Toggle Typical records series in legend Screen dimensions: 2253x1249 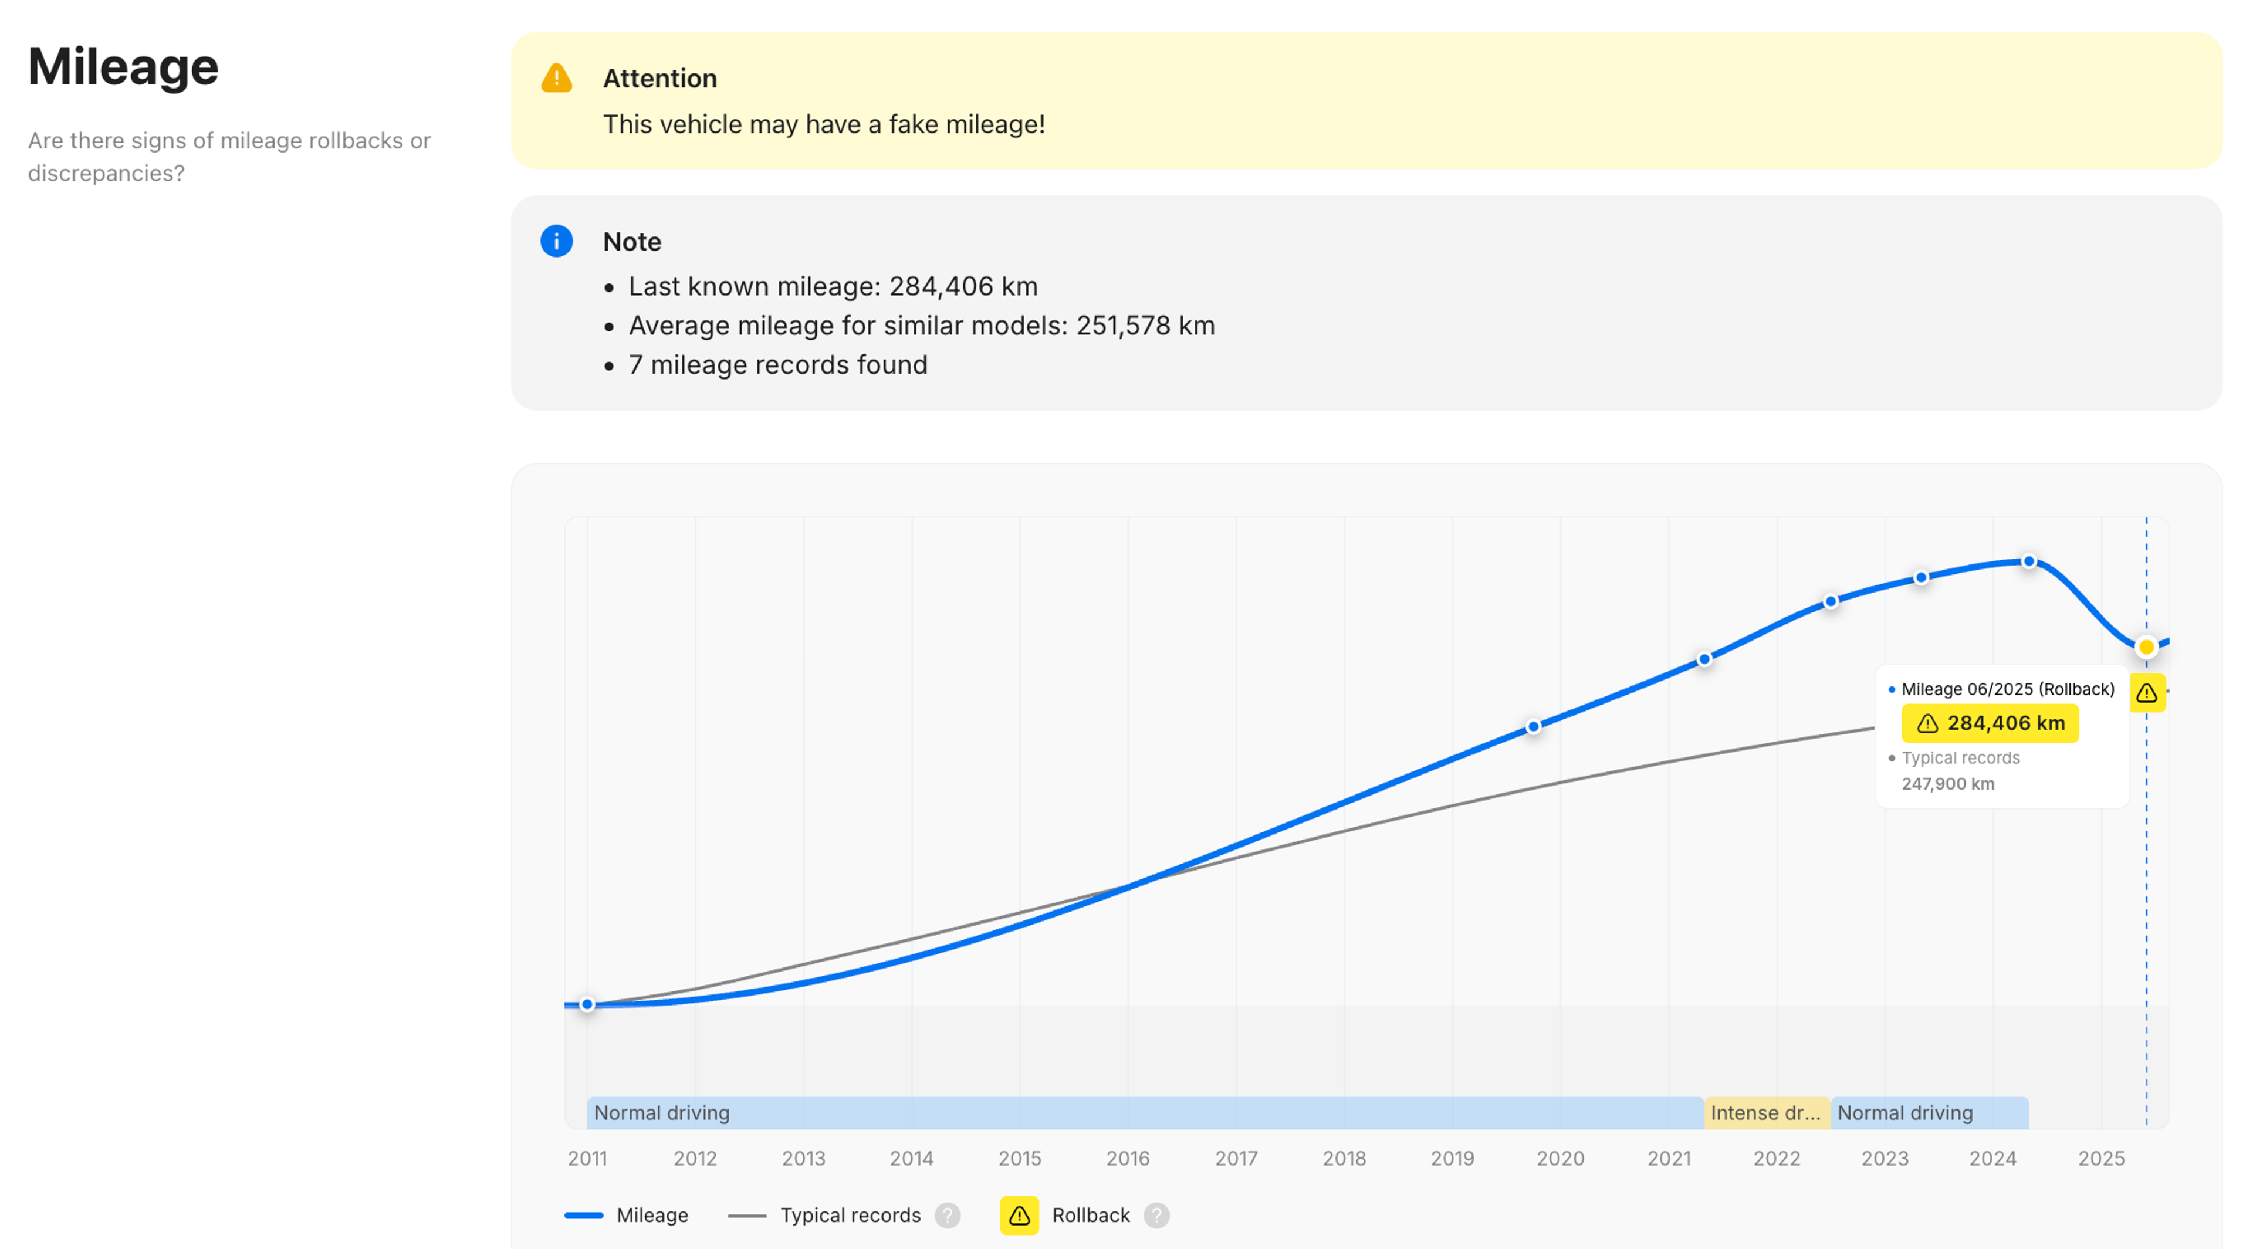click(x=849, y=1215)
